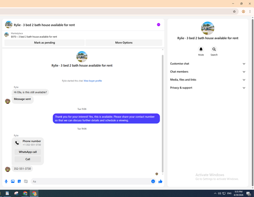Screen dimensions: 254x197
Task: Open the first Chrome icon in the taskbar
Action: (25, 193)
